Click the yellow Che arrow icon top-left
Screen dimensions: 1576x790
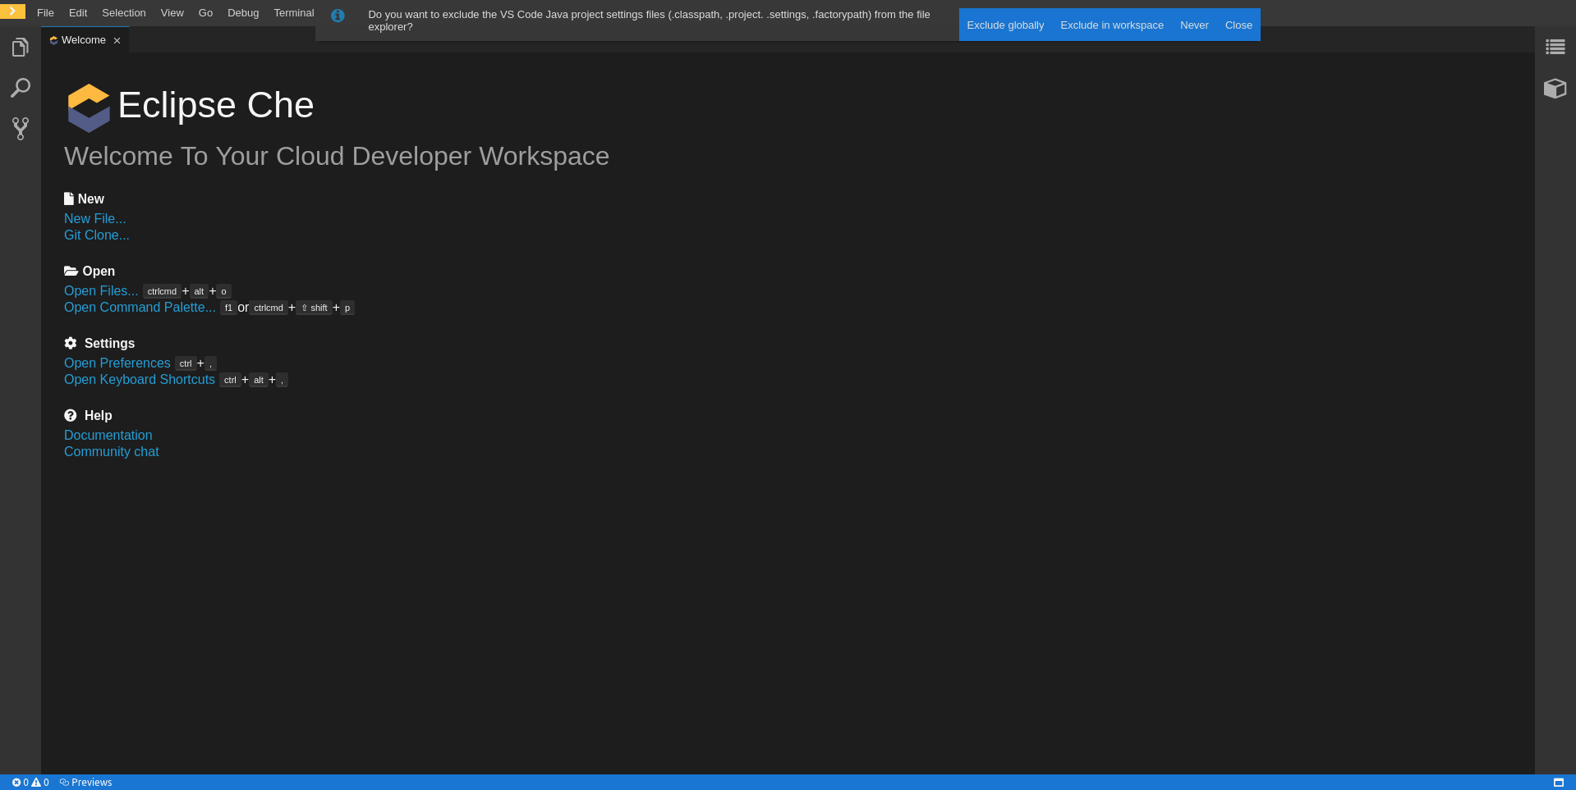[x=12, y=11]
